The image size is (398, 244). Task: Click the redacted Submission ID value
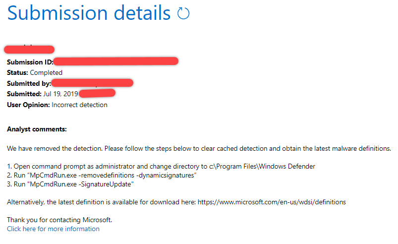pos(116,61)
